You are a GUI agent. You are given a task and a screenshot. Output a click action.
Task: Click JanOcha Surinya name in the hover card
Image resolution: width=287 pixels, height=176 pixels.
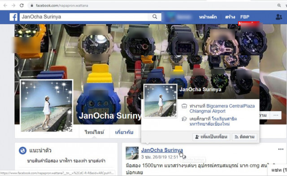200,90
